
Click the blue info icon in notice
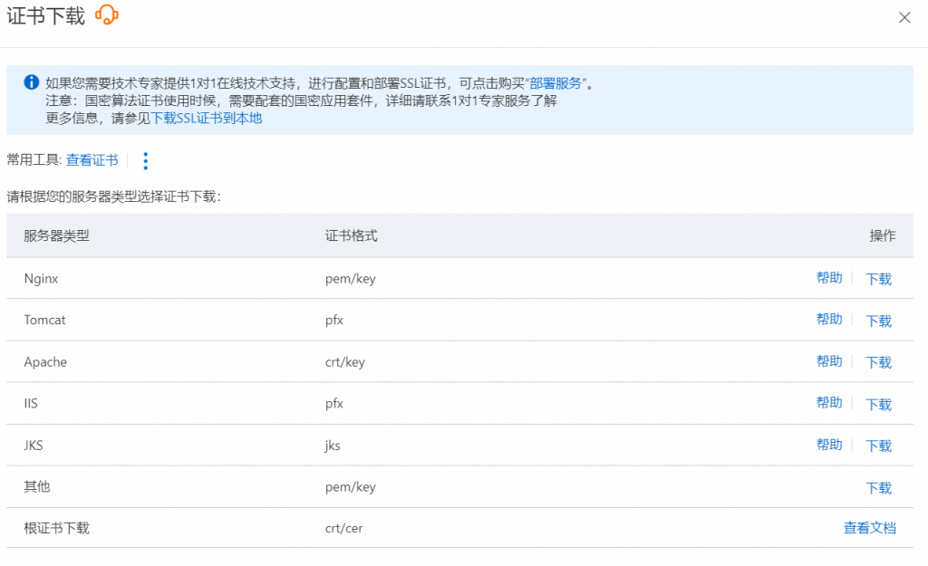tap(31, 82)
